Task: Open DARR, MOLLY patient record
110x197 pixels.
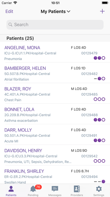Action: click(x=55, y=134)
